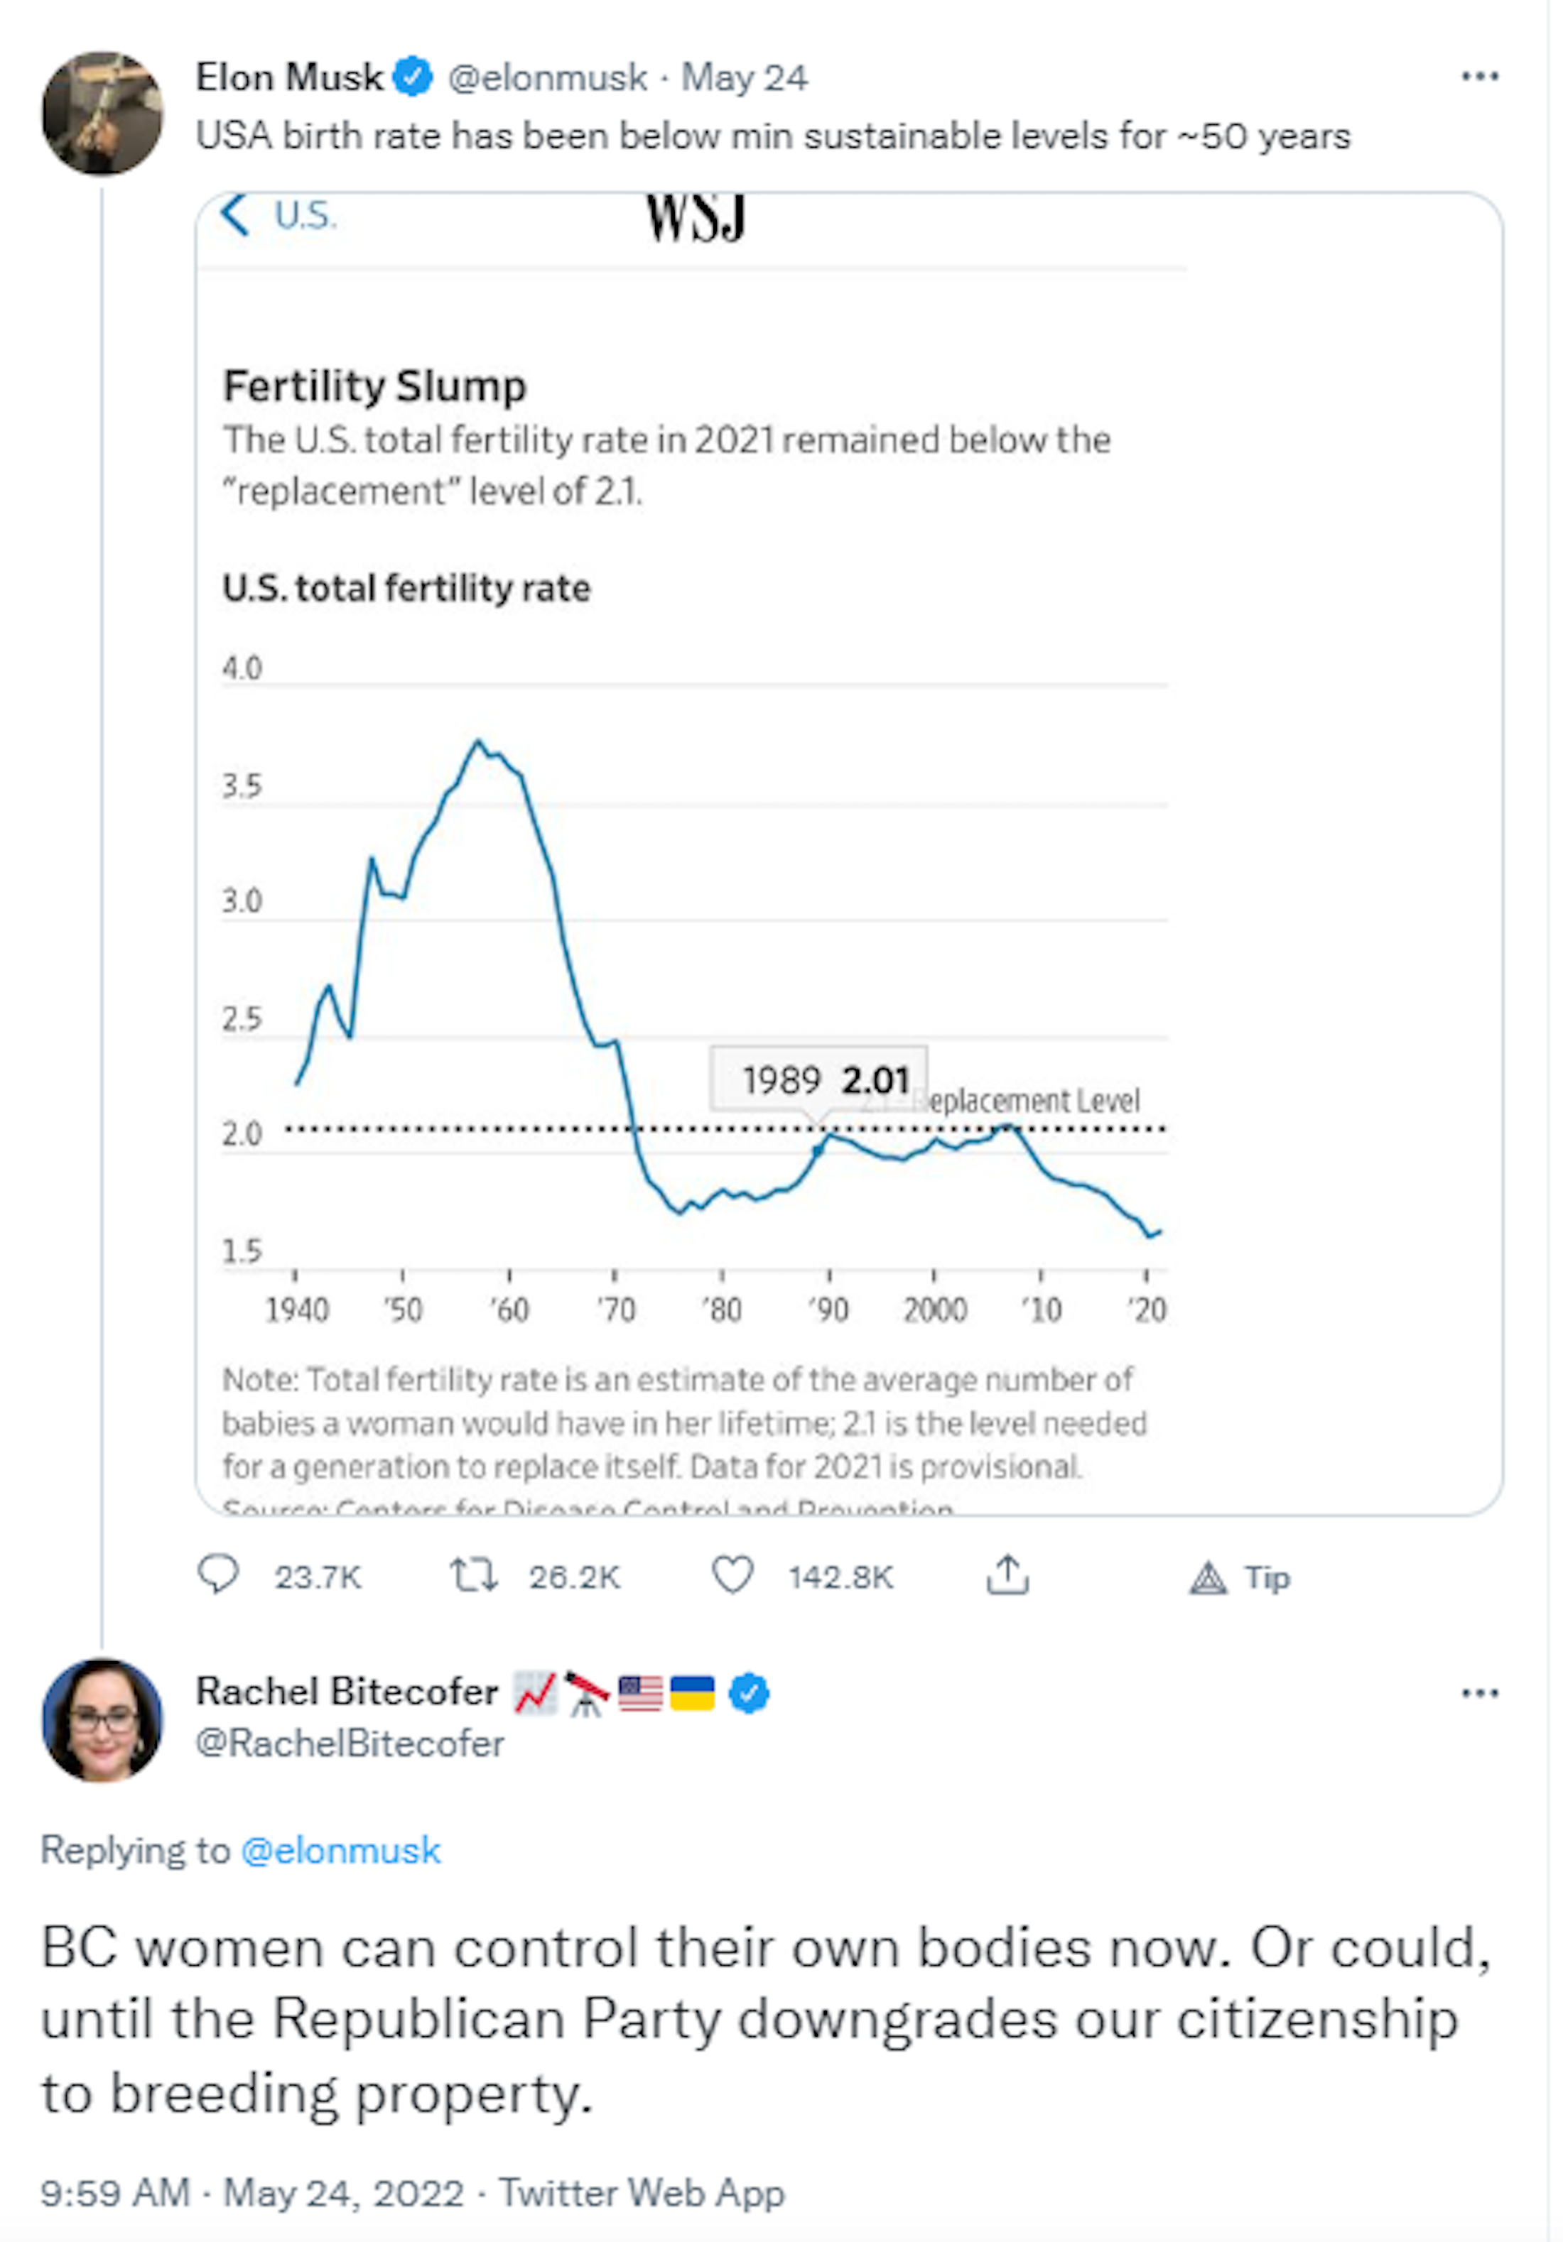Click the reply speech bubble icon

tap(218, 1574)
